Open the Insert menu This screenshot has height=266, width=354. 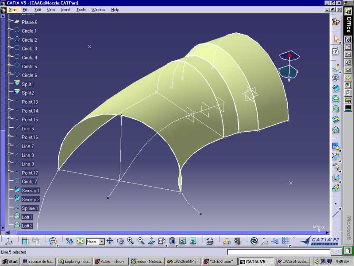click(65, 10)
